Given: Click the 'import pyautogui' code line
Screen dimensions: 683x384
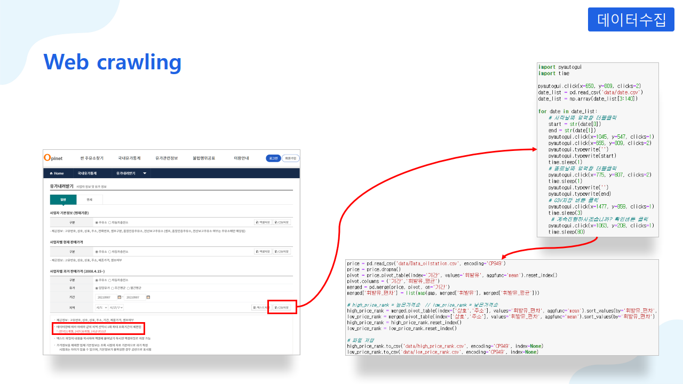Looking at the screenshot, I should tap(560, 67).
